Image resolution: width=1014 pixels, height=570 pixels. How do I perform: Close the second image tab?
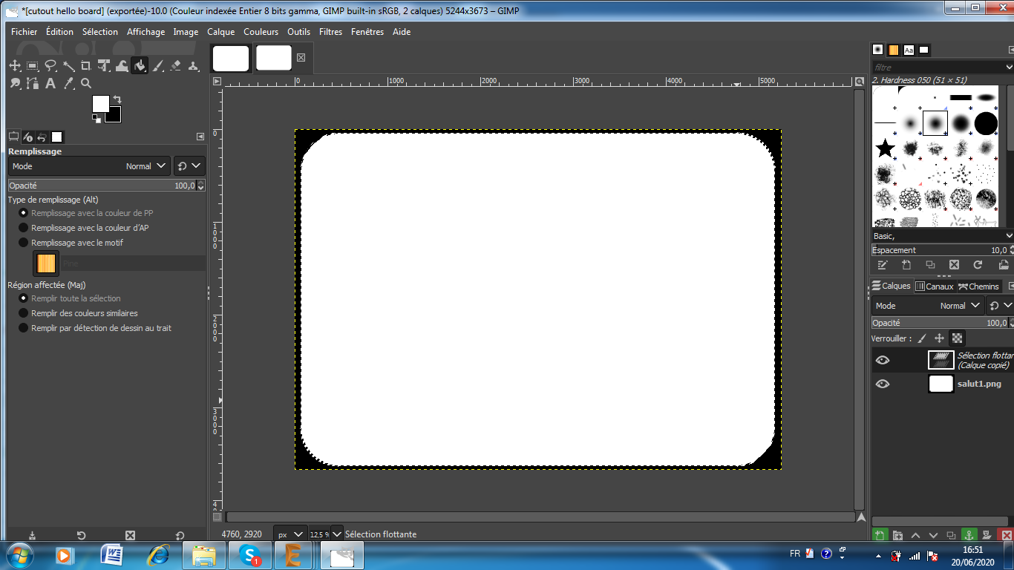click(301, 58)
